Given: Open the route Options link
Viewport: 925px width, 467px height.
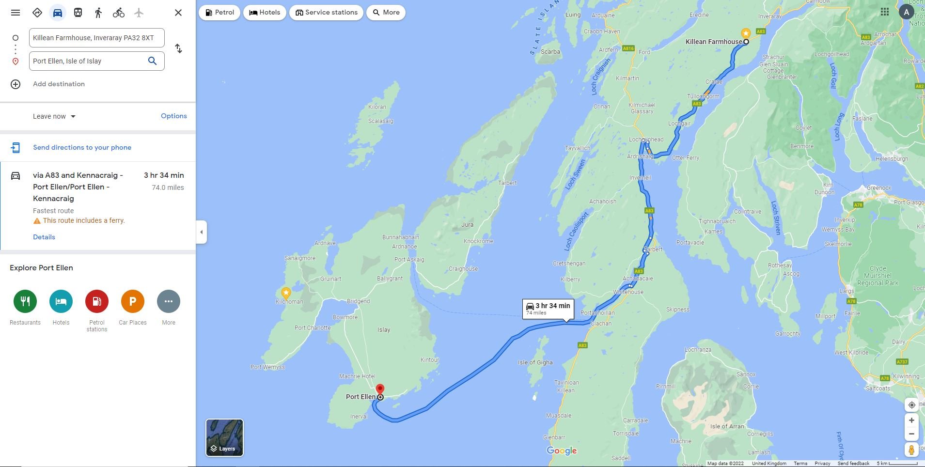Looking at the screenshot, I should pos(174,116).
